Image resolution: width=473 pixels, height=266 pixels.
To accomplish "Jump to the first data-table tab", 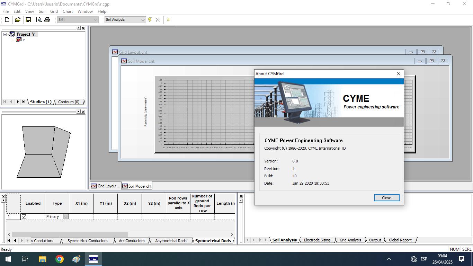I will (9, 240).
